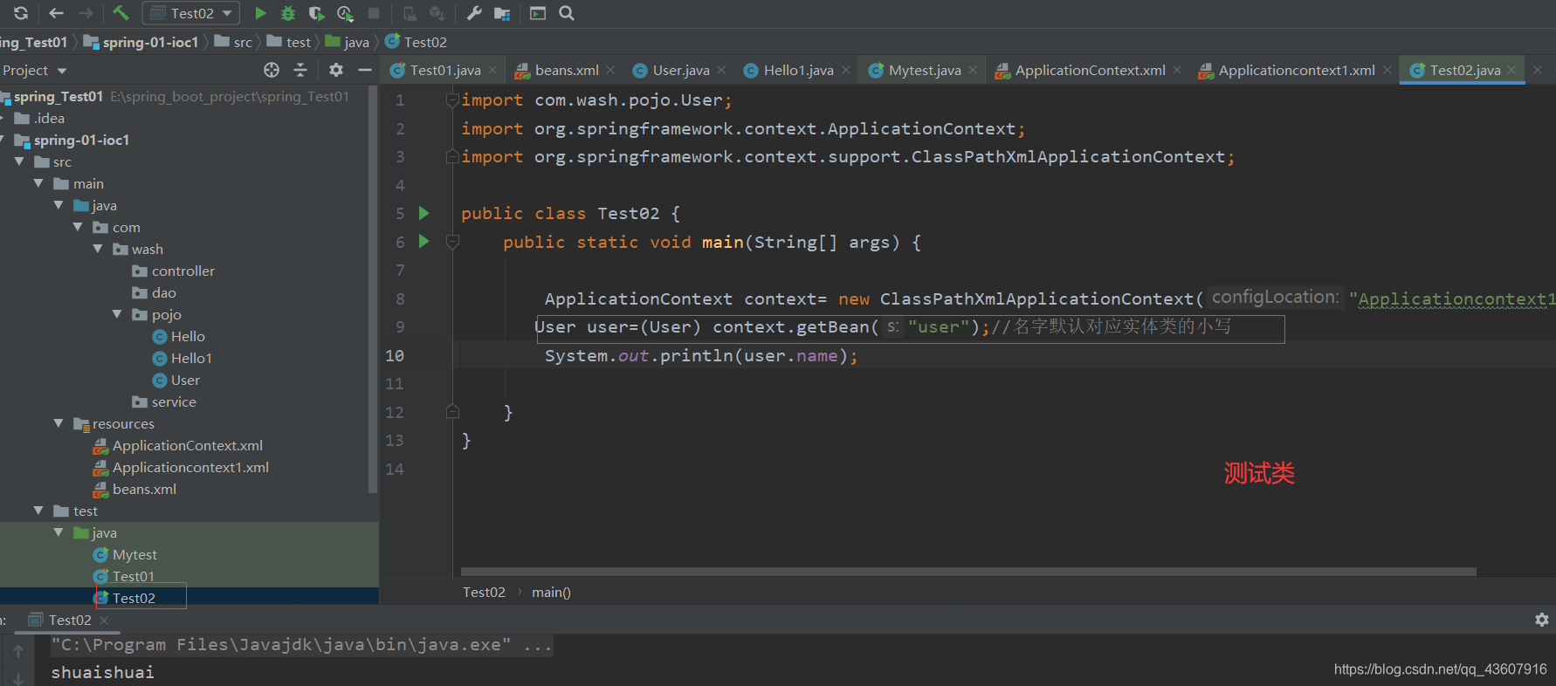The width and height of the screenshot is (1556, 686).
Task: Select Hello1 class in project tree
Action: tap(182, 358)
